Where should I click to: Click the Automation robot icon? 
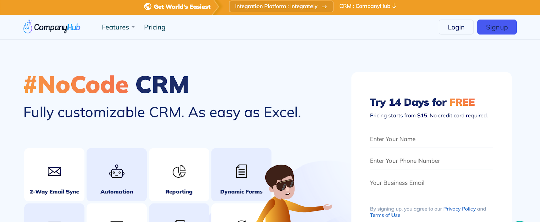[117, 171]
